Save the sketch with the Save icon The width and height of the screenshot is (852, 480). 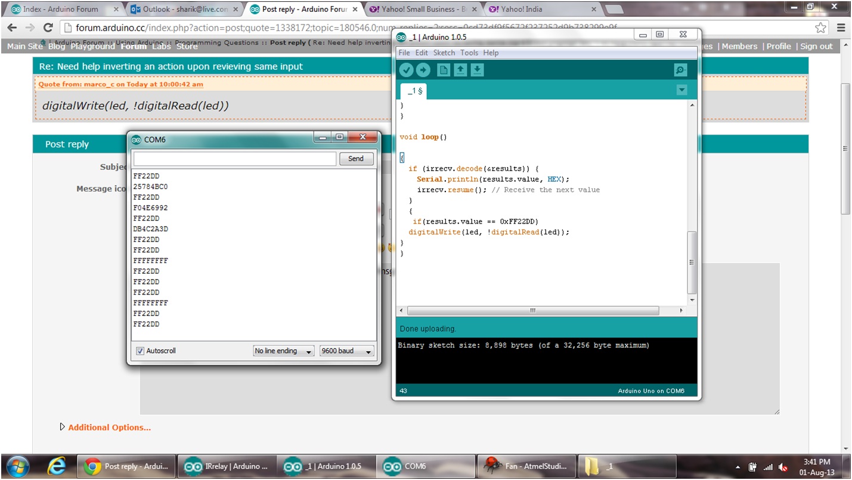pyautogui.click(x=476, y=70)
